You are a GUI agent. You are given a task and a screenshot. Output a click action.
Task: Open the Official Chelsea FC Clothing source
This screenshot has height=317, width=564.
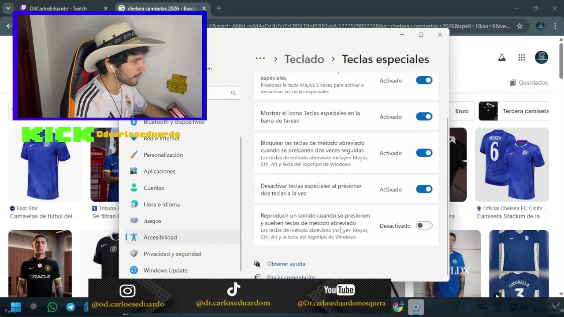pyautogui.click(x=512, y=208)
